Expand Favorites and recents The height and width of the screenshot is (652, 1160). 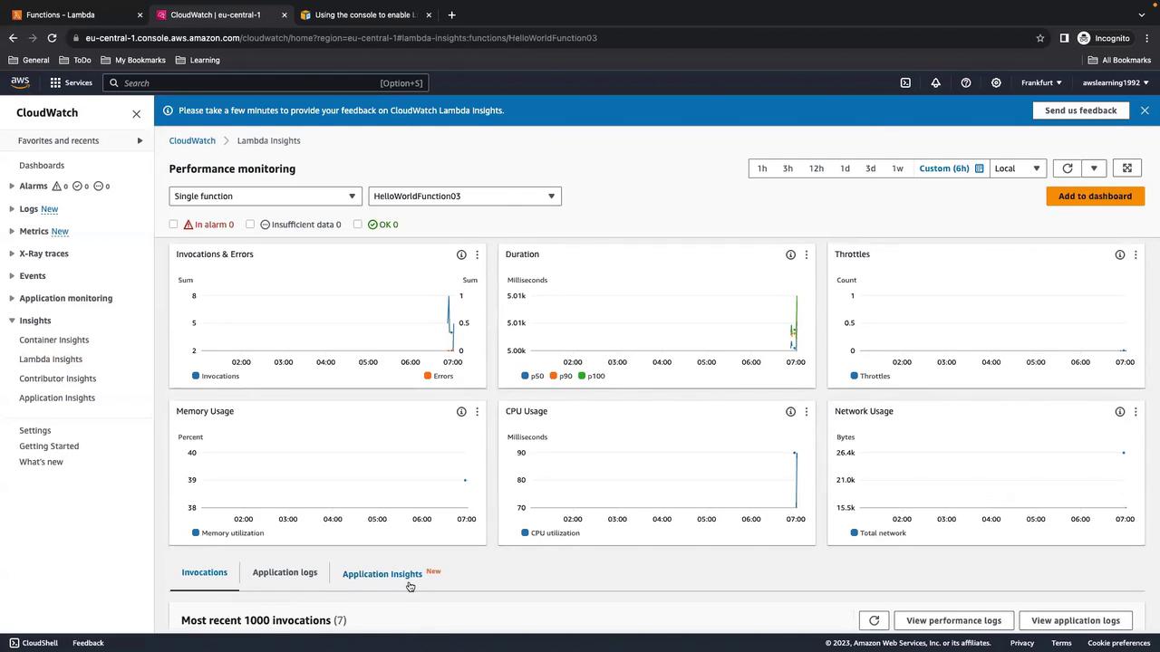tap(140, 140)
